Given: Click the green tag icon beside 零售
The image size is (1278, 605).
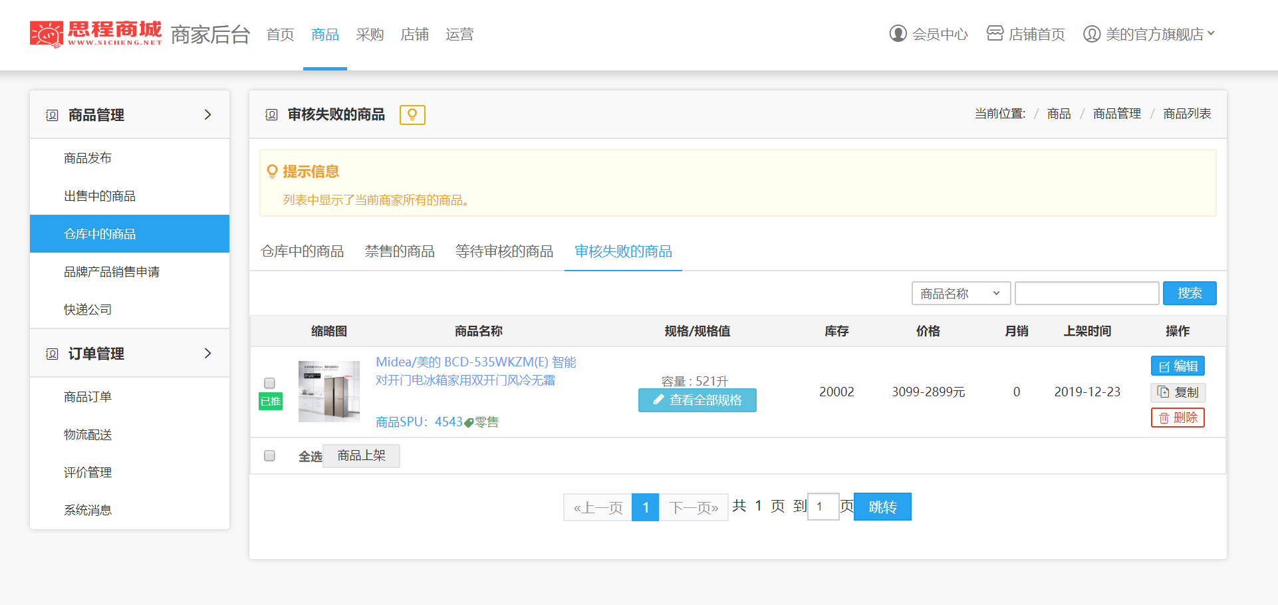Looking at the screenshot, I should [x=469, y=422].
